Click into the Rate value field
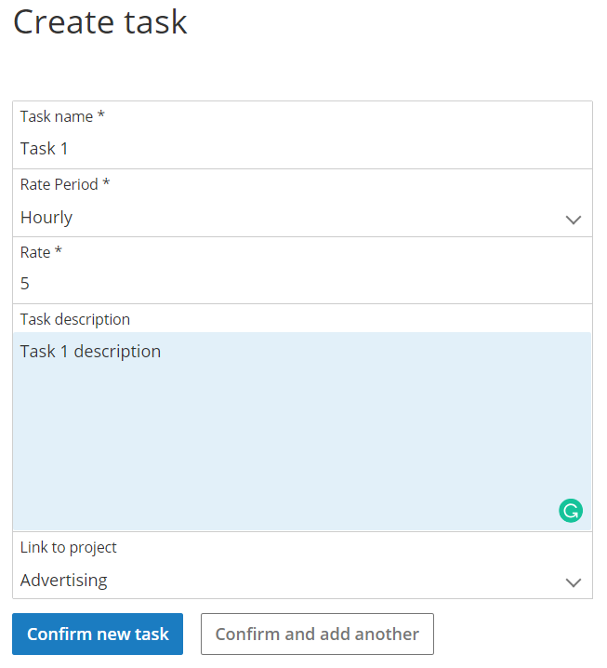Viewport: 607px width, 668px height. point(302,284)
